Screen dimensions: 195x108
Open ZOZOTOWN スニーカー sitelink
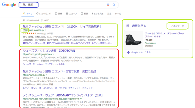click(x=38, y=64)
